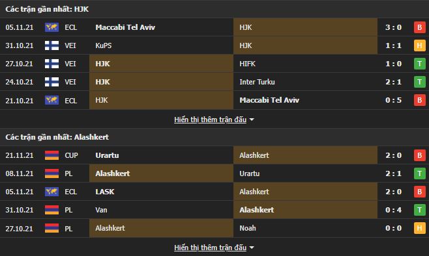
Task: Click the orange H badge for Alashkert vs Noah
Action: (419, 228)
